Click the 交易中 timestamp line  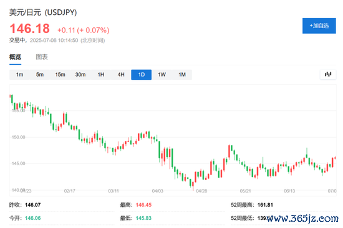57,40
